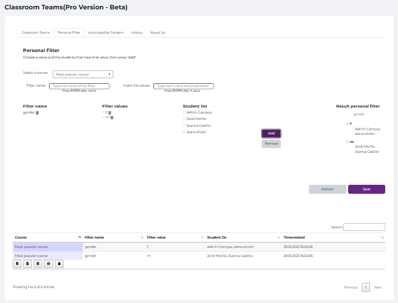Switch to Incompatible Tandem tab
The height and width of the screenshot is (303, 398).
[x=106, y=32]
